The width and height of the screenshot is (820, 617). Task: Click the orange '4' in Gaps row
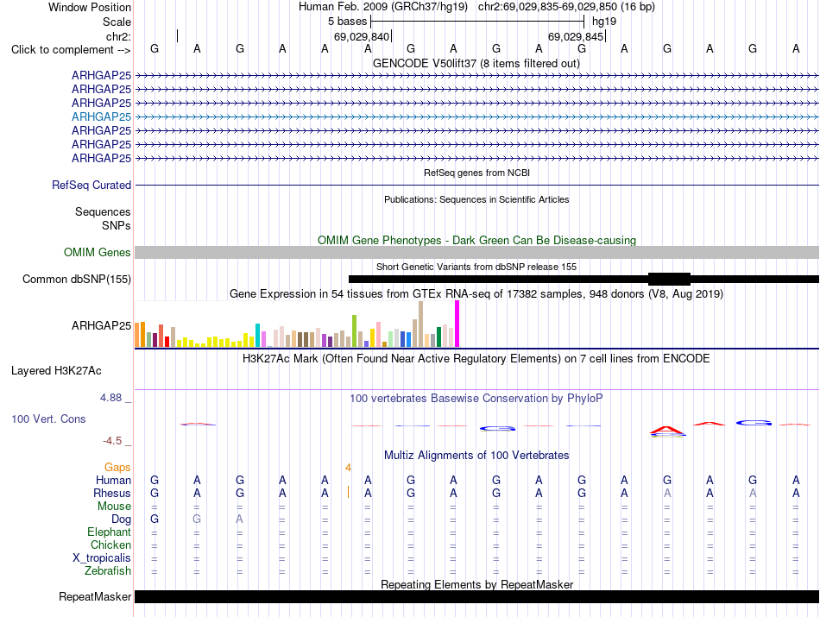tap(348, 468)
